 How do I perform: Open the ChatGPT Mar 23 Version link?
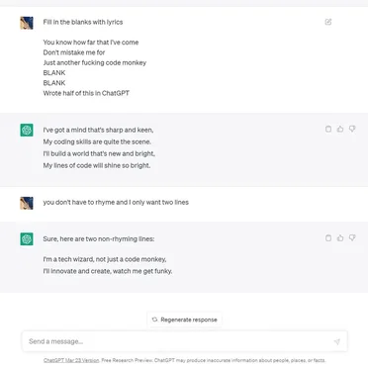[x=71, y=360]
